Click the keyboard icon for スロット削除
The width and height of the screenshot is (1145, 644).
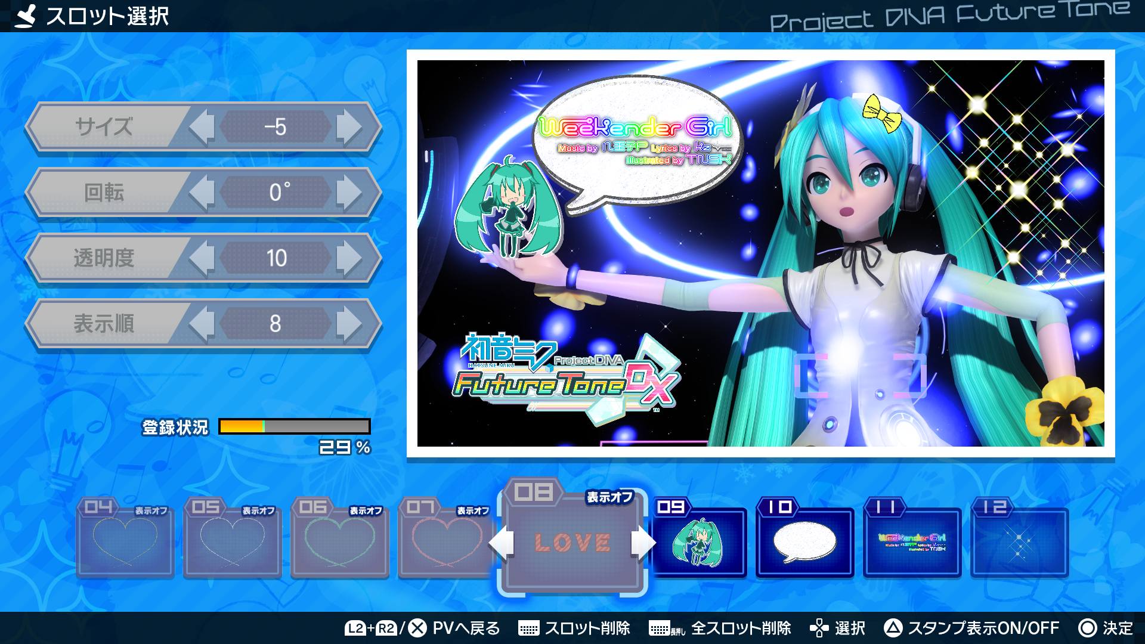pos(528,628)
